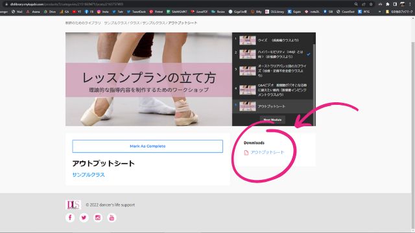Screen dimensions: 415x233
Task: Select playlist item 4 Q&Aビデオ
Action: [x=272, y=90]
